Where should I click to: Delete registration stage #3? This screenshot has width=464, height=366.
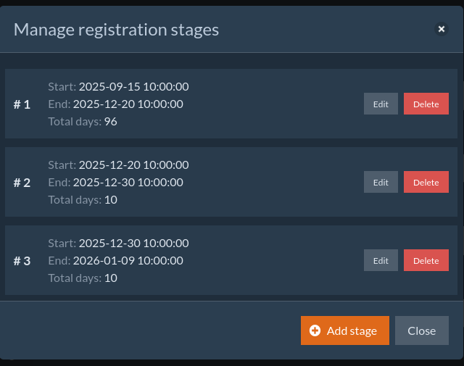pyautogui.click(x=426, y=260)
